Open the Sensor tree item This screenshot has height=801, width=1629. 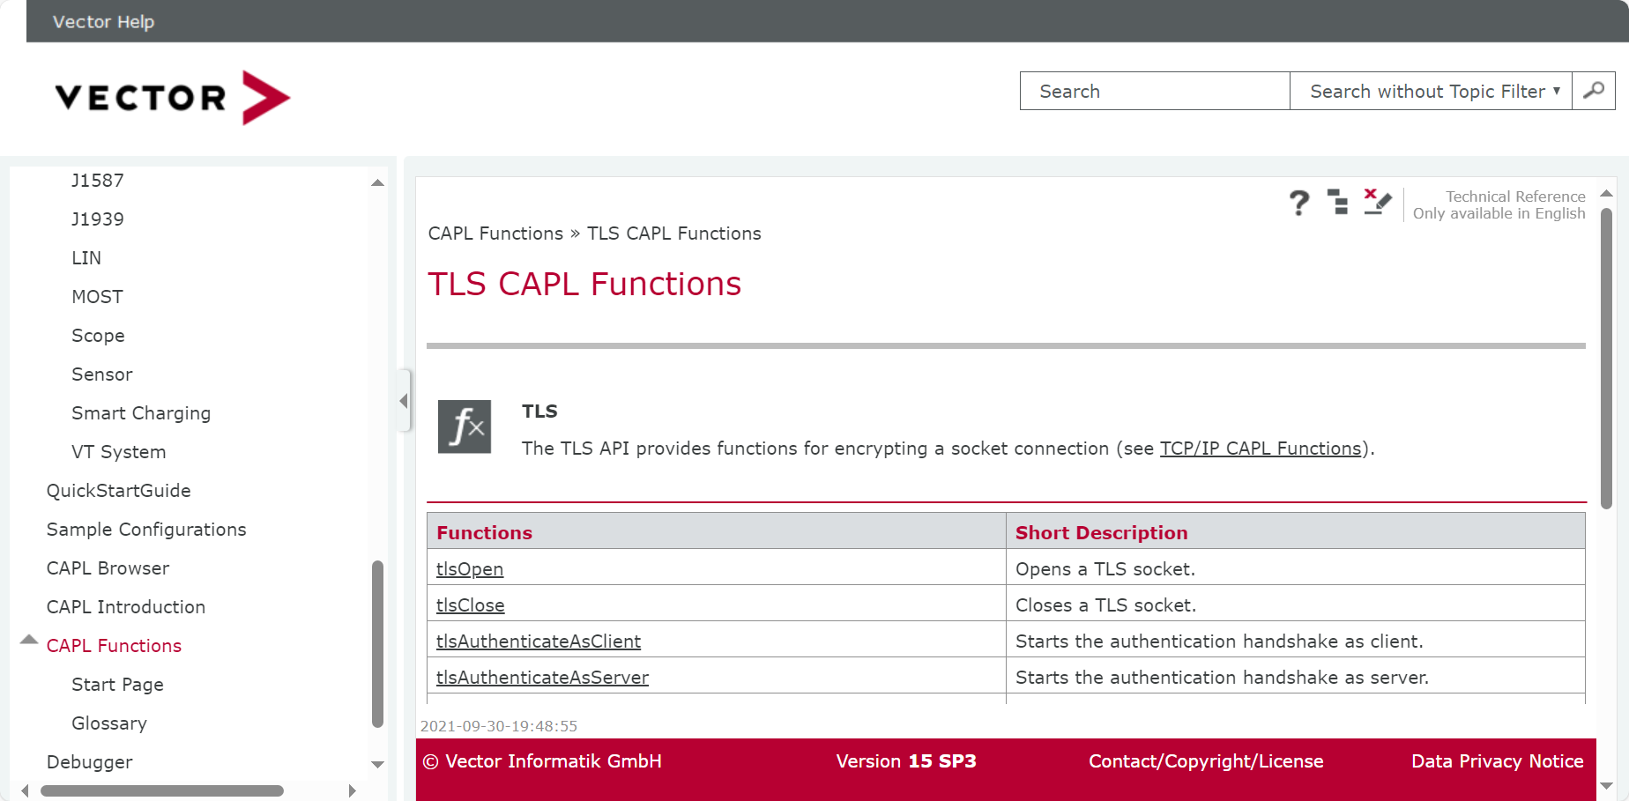(x=102, y=375)
